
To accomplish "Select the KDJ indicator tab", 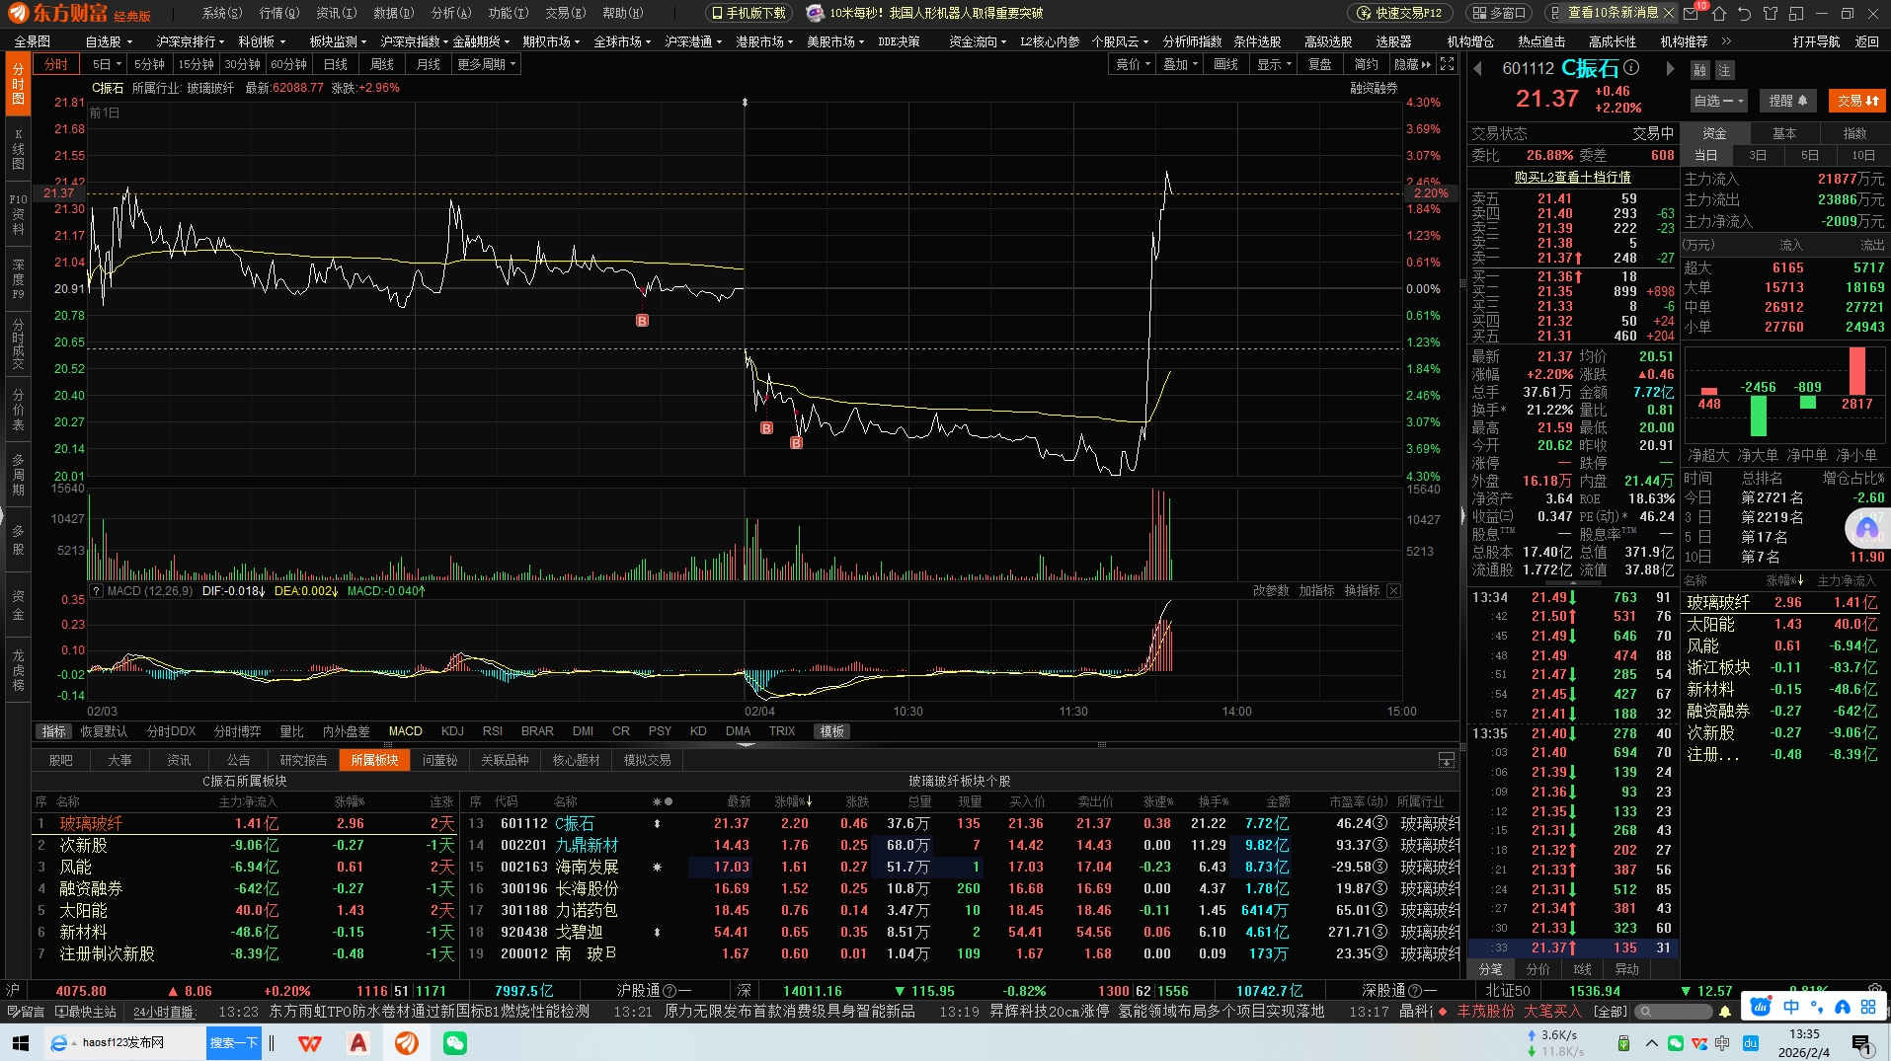I will pos(452,731).
